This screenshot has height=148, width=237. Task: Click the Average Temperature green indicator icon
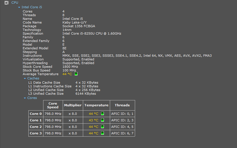click(76, 74)
